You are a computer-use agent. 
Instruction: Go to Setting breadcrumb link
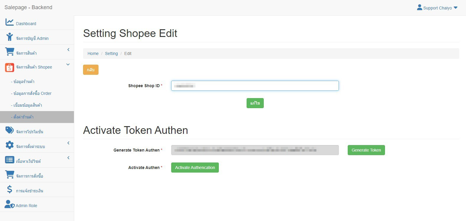point(111,53)
